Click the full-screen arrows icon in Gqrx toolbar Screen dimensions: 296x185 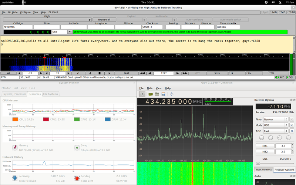tap(172, 94)
